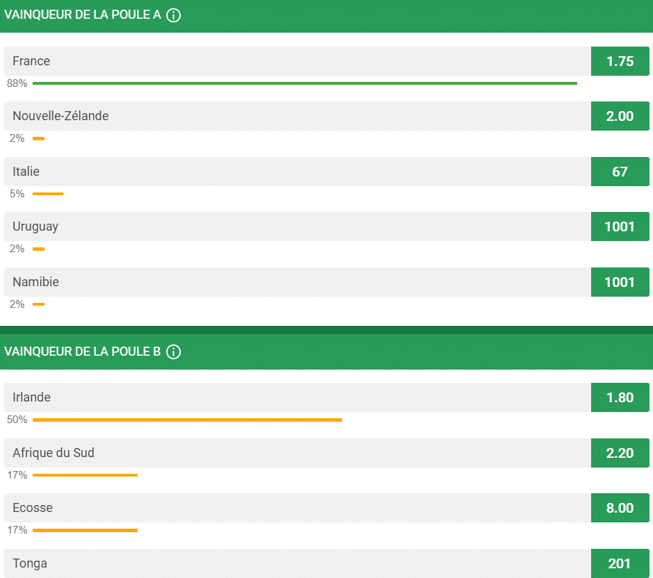The width and height of the screenshot is (653, 578).
Task: Click the Ecosse team row
Action: tap(298, 508)
